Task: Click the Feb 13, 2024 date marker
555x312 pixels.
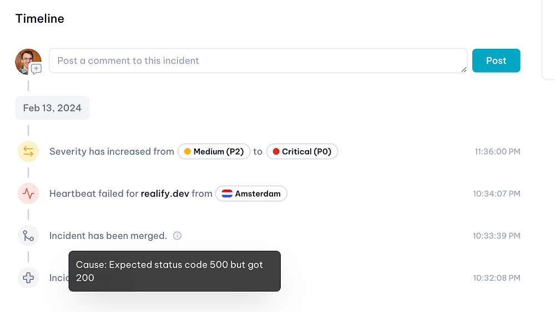Action: point(52,108)
